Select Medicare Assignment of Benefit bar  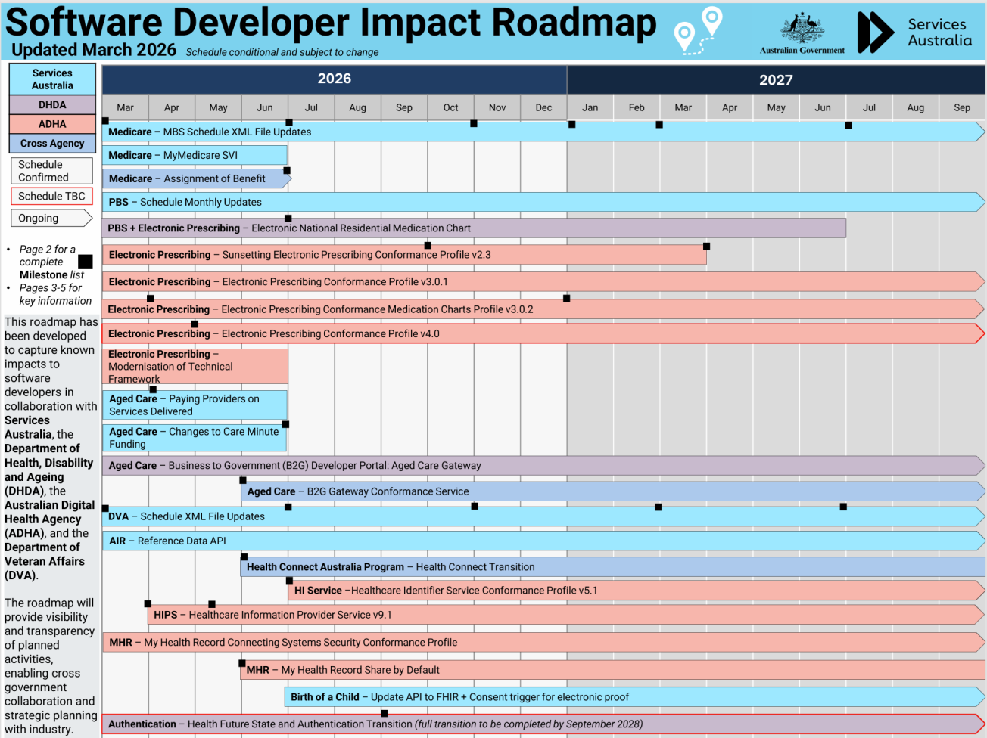click(x=197, y=178)
